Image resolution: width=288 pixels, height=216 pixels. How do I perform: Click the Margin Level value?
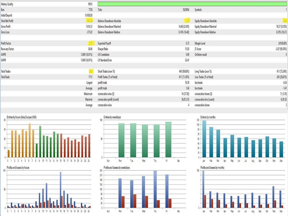pyautogui.click(x=283, y=43)
